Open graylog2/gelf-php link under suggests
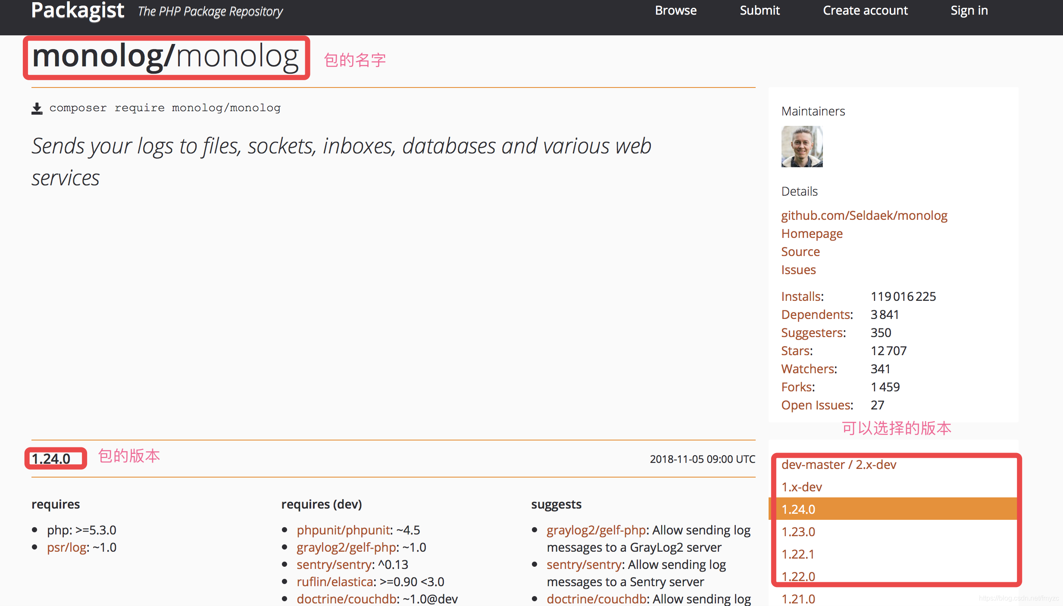Screen dimensions: 1063x606 coord(596,530)
